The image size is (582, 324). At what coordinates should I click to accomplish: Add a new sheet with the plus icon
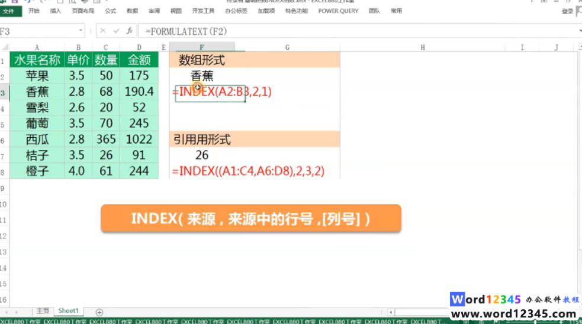[99, 312]
